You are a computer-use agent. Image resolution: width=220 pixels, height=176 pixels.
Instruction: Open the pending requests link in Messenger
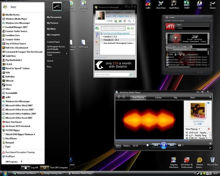coord(116,33)
